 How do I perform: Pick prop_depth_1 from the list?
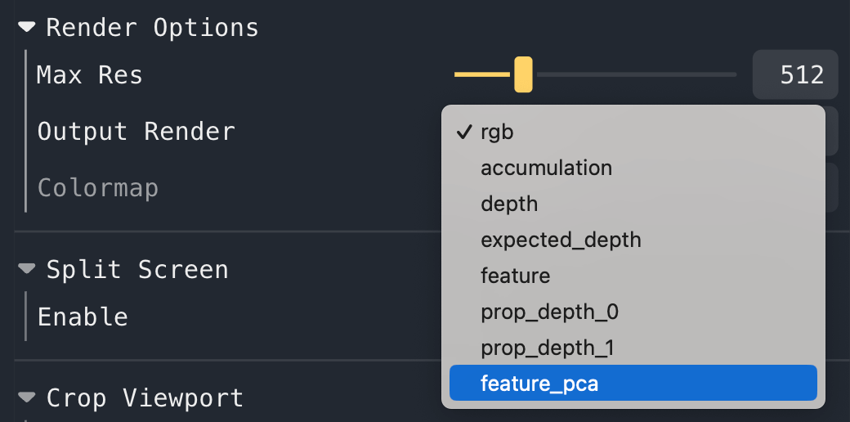[x=547, y=348]
